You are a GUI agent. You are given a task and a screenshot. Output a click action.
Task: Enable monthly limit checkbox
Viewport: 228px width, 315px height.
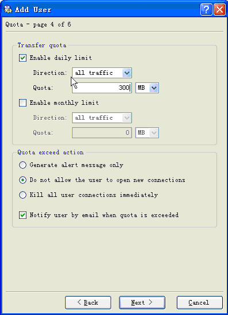coord(22,103)
